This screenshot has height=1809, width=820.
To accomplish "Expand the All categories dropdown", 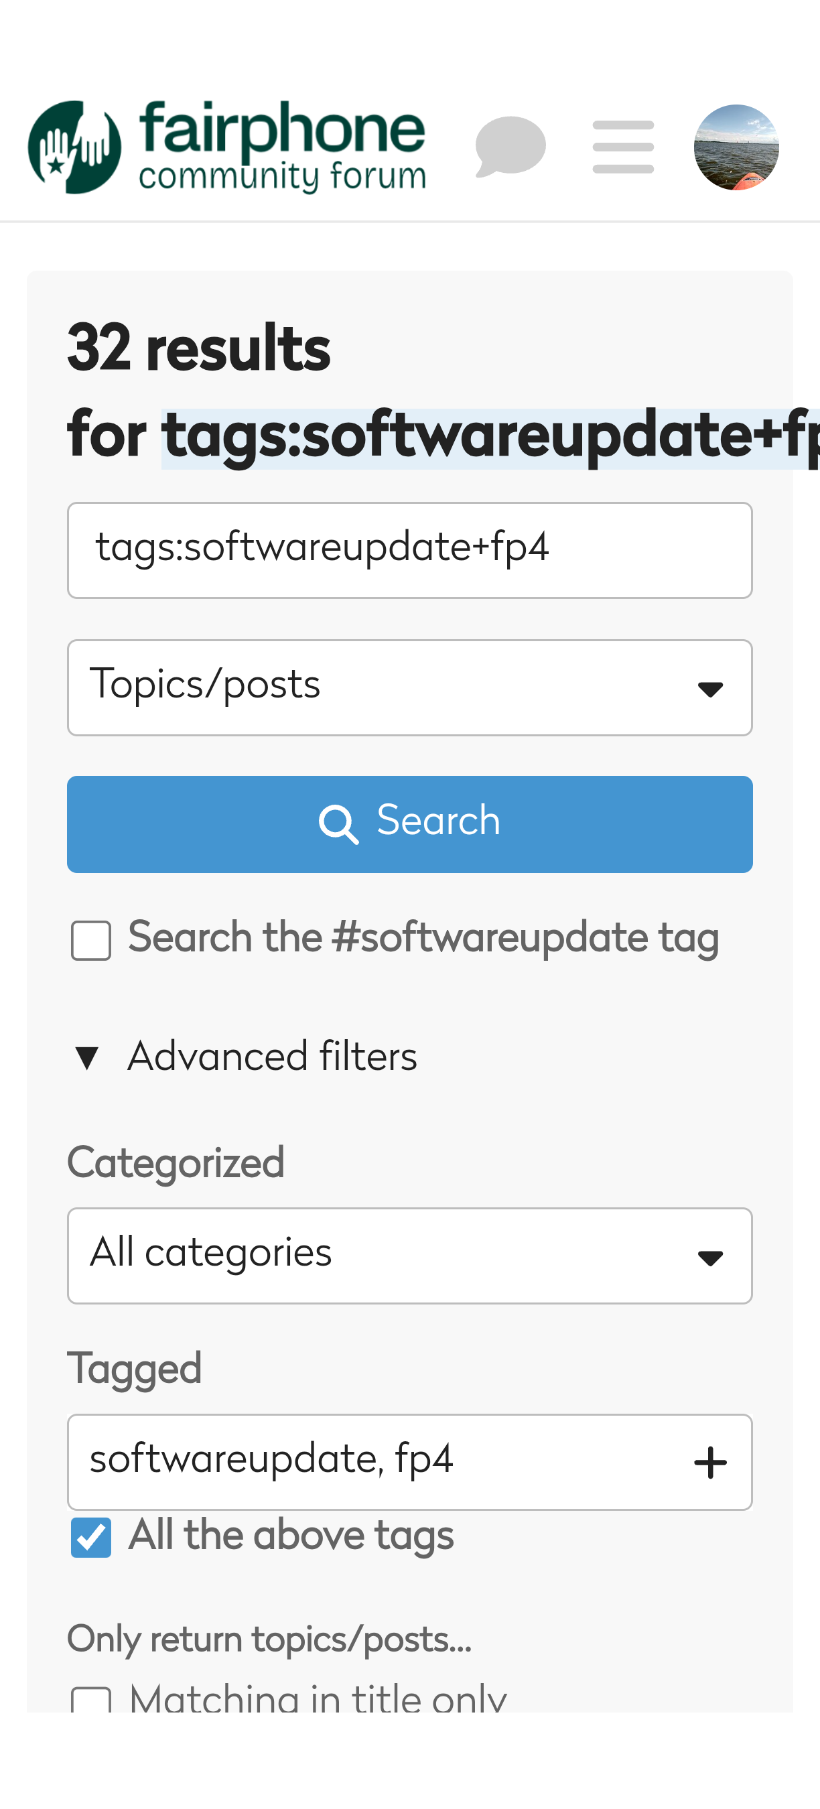I will pyautogui.click(x=709, y=1257).
